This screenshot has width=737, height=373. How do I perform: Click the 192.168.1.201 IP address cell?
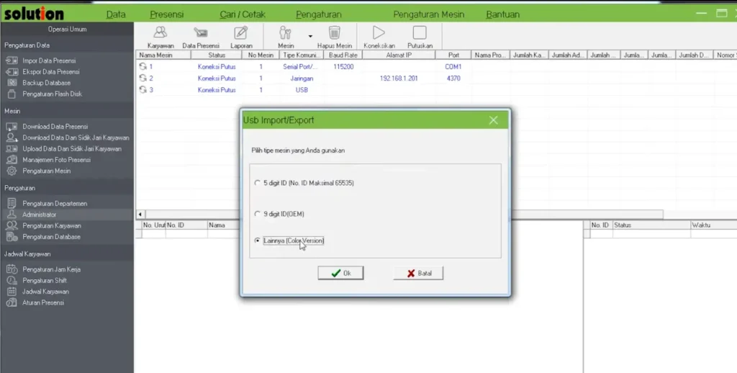tap(399, 78)
